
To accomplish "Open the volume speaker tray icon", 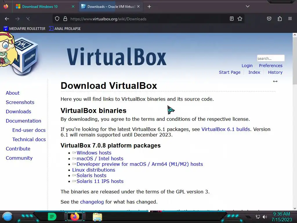I will tap(265, 217).
